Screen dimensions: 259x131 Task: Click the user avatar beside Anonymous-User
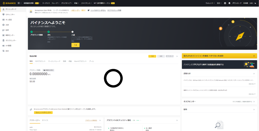(x=31, y=11)
